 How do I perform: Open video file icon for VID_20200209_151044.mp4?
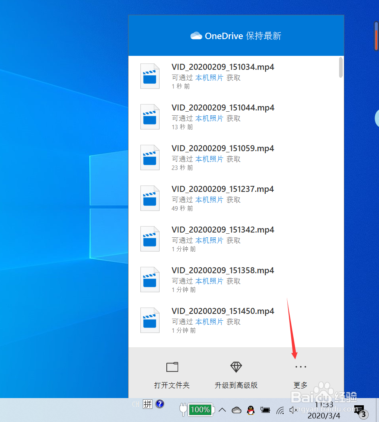pyautogui.click(x=150, y=117)
